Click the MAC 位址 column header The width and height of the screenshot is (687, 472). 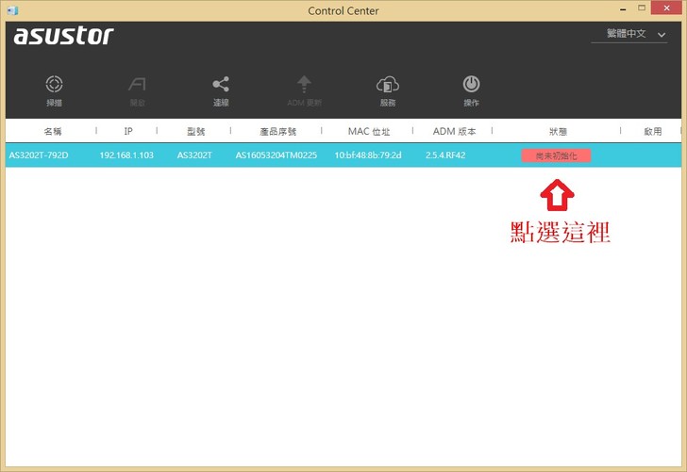[368, 131]
